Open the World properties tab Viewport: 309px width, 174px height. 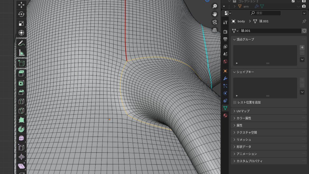(225, 62)
